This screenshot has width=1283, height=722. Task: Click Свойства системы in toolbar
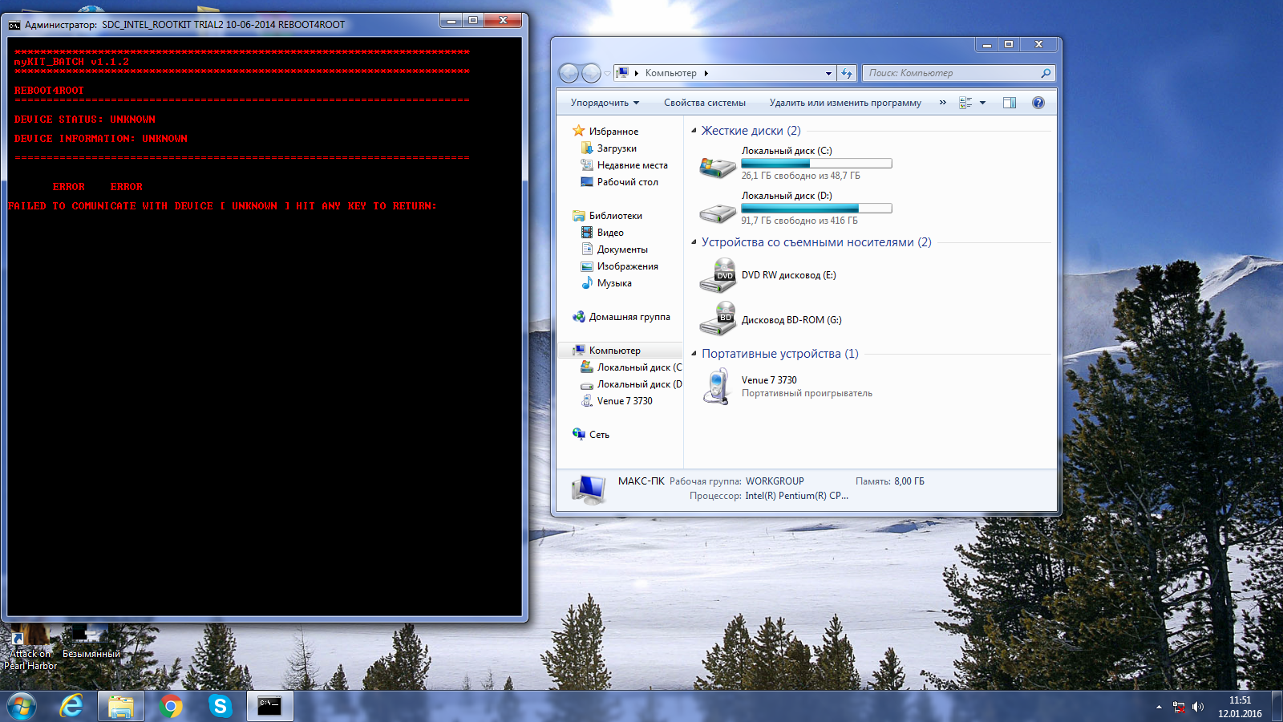point(704,103)
